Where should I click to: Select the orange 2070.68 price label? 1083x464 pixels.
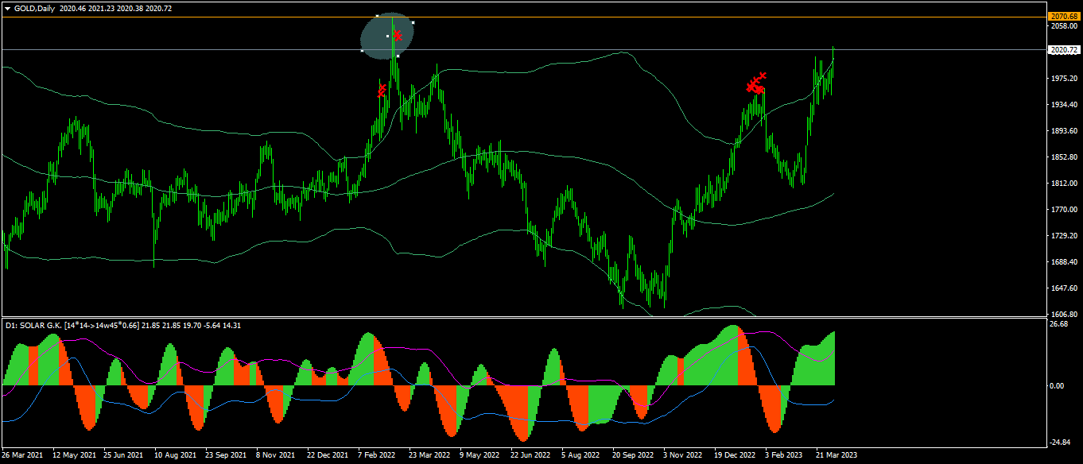(1064, 16)
